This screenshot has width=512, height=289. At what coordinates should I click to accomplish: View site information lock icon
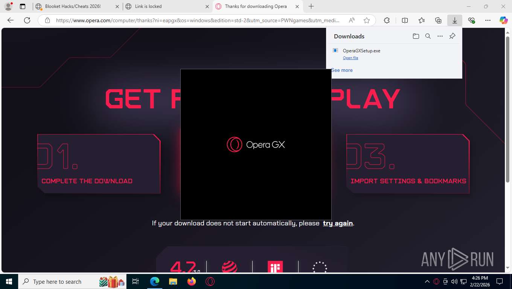pos(47,20)
